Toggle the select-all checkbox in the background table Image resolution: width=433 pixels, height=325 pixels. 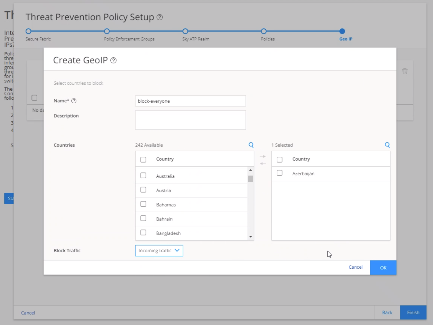[x=34, y=98]
